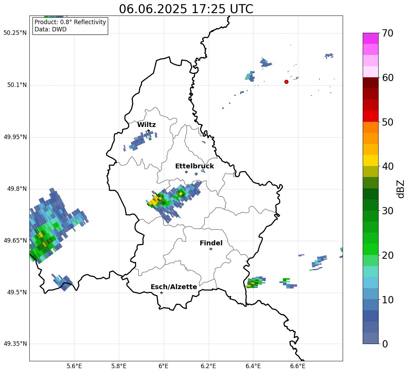Click the longitude label 6°E
The width and height of the screenshot is (409, 373).
[x=163, y=366]
